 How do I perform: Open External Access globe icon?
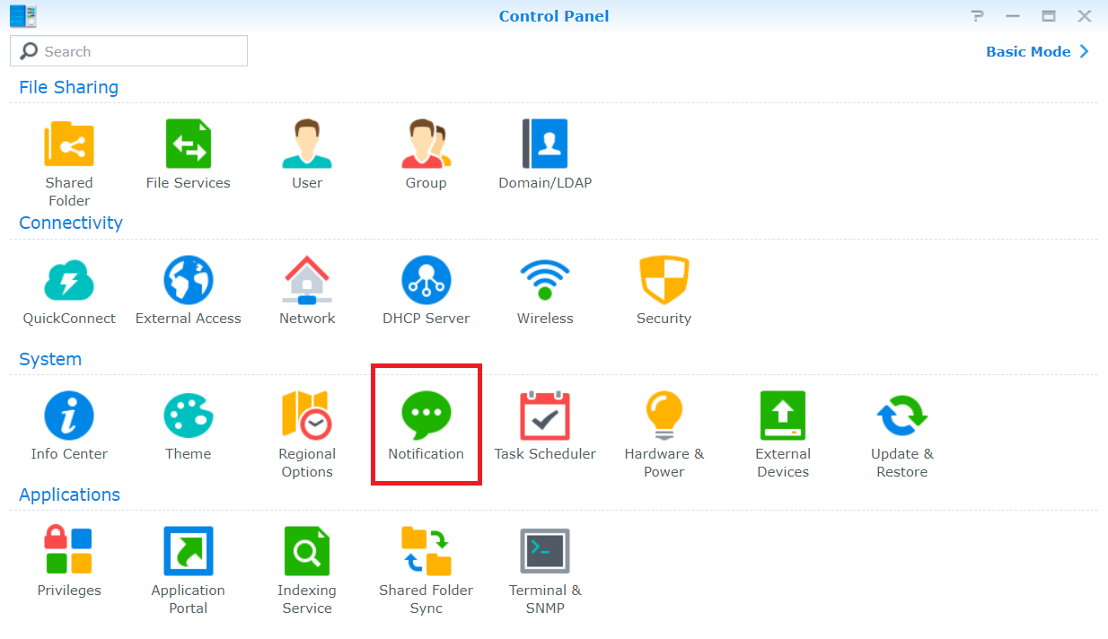point(189,280)
